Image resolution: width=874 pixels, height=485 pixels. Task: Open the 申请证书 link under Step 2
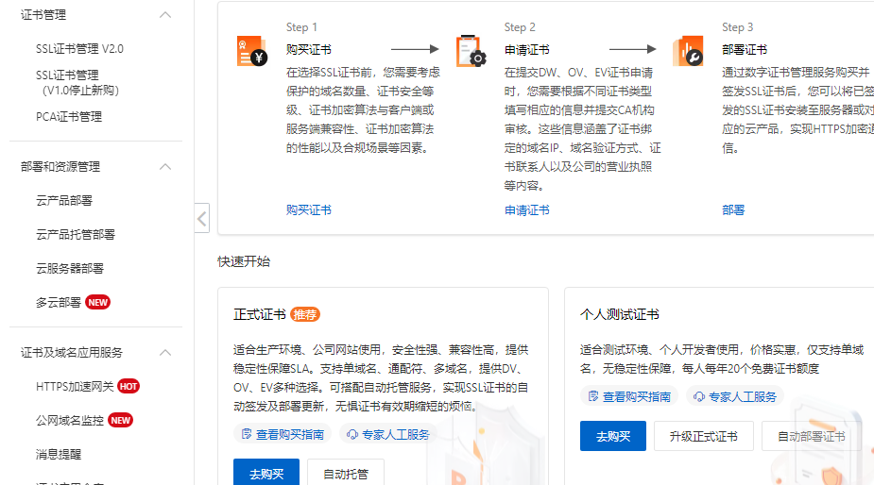pyautogui.click(x=526, y=210)
